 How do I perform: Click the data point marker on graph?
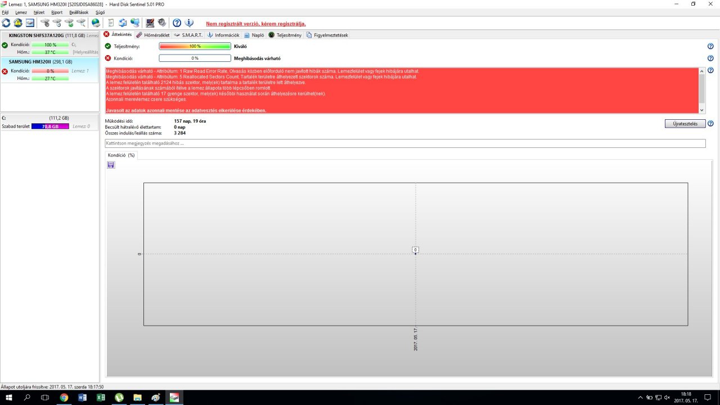pos(416,254)
